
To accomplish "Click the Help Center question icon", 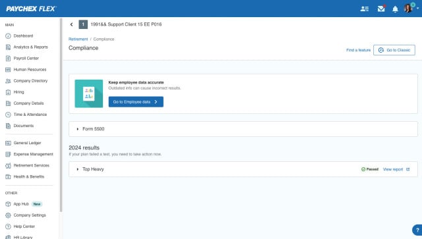I will pyautogui.click(x=8, y=226).
